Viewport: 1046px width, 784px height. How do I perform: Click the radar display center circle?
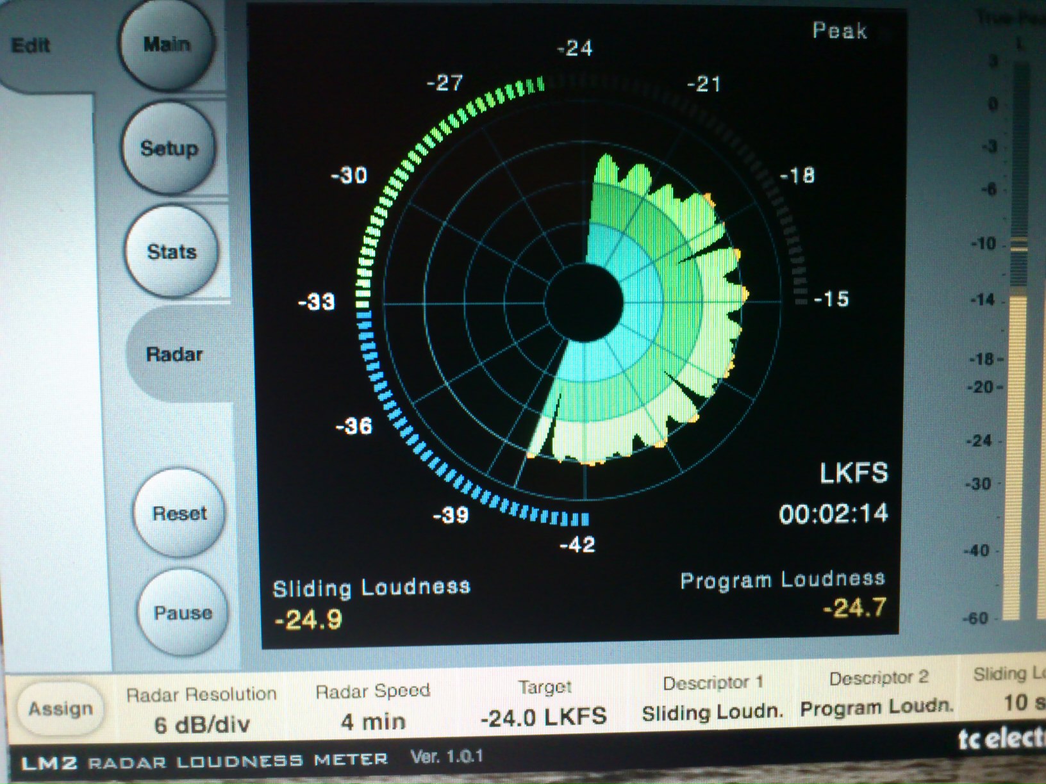[x=584, y=303]
